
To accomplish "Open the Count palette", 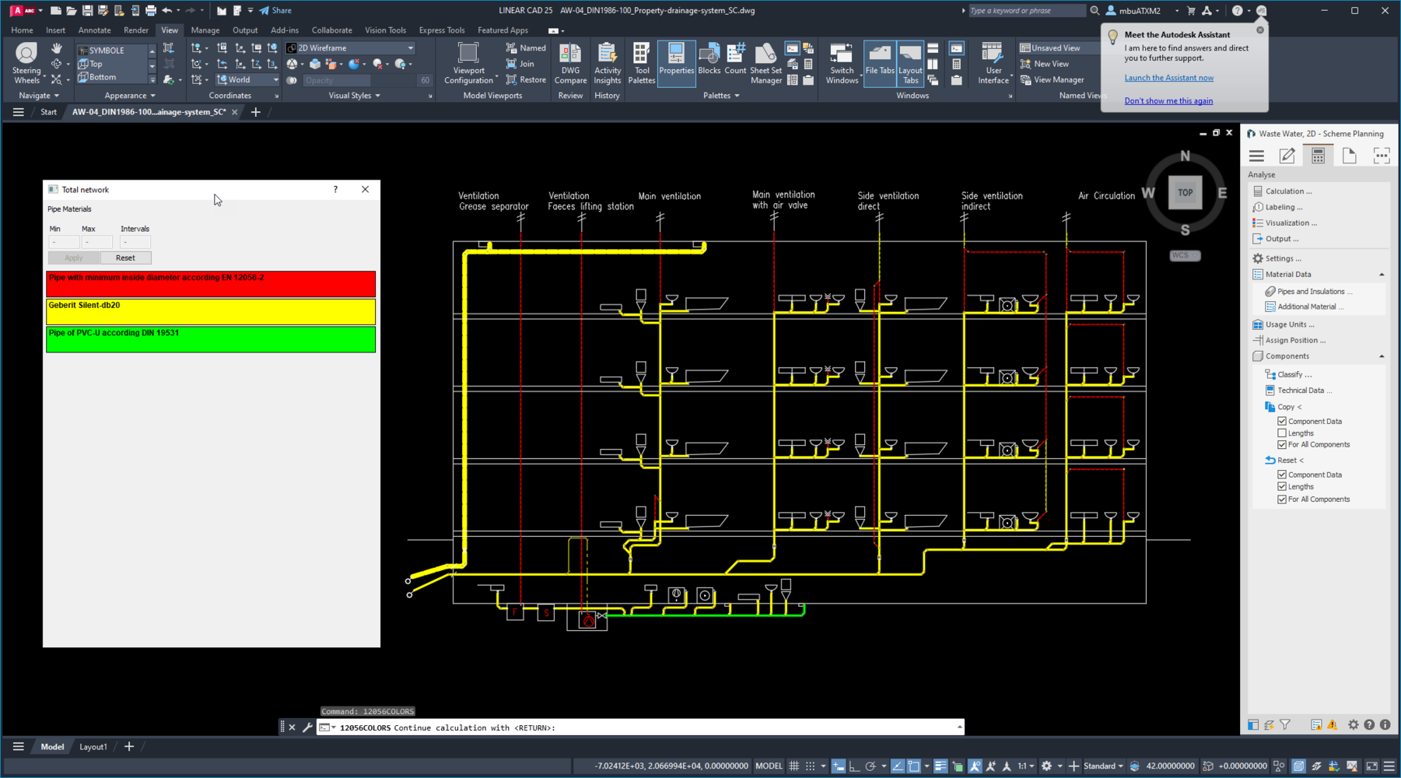I will point(735,61).
